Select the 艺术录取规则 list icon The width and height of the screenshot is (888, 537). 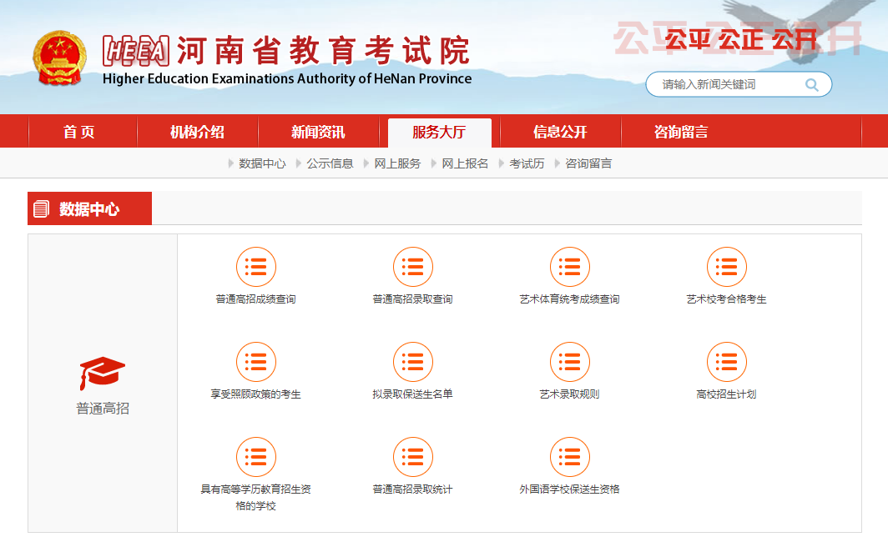pyautogui.click(x=570, y=362)
